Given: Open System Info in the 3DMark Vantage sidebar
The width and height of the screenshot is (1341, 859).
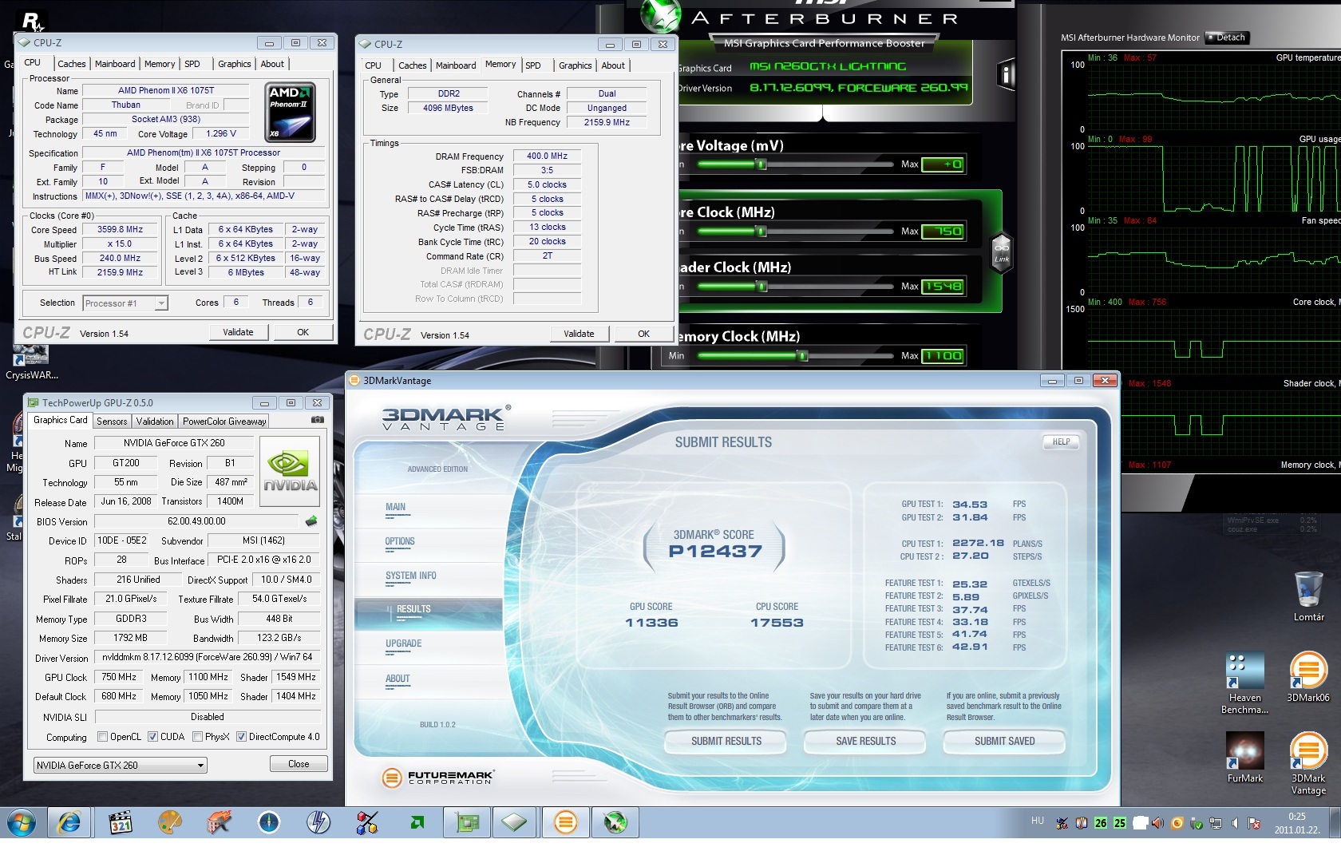Looking at the screenshot, I should (410, 576).
